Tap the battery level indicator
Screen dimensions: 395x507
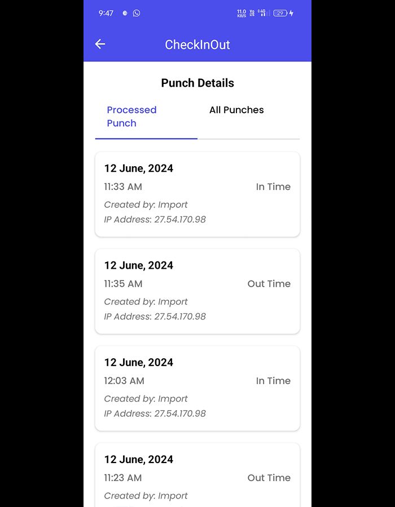280,13
